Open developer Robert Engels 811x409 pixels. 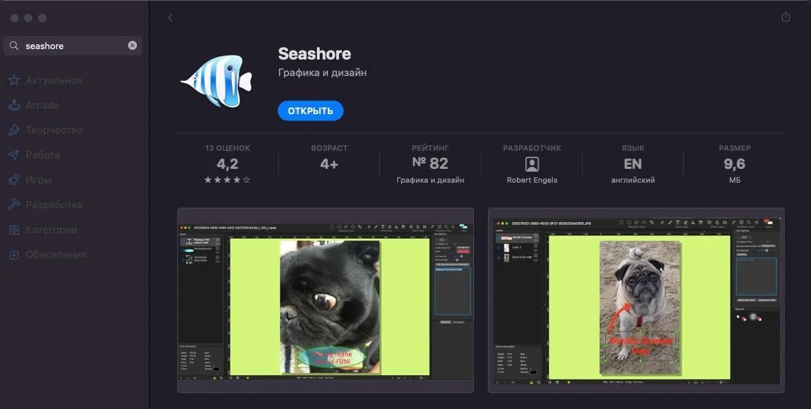tap(531, 180)
